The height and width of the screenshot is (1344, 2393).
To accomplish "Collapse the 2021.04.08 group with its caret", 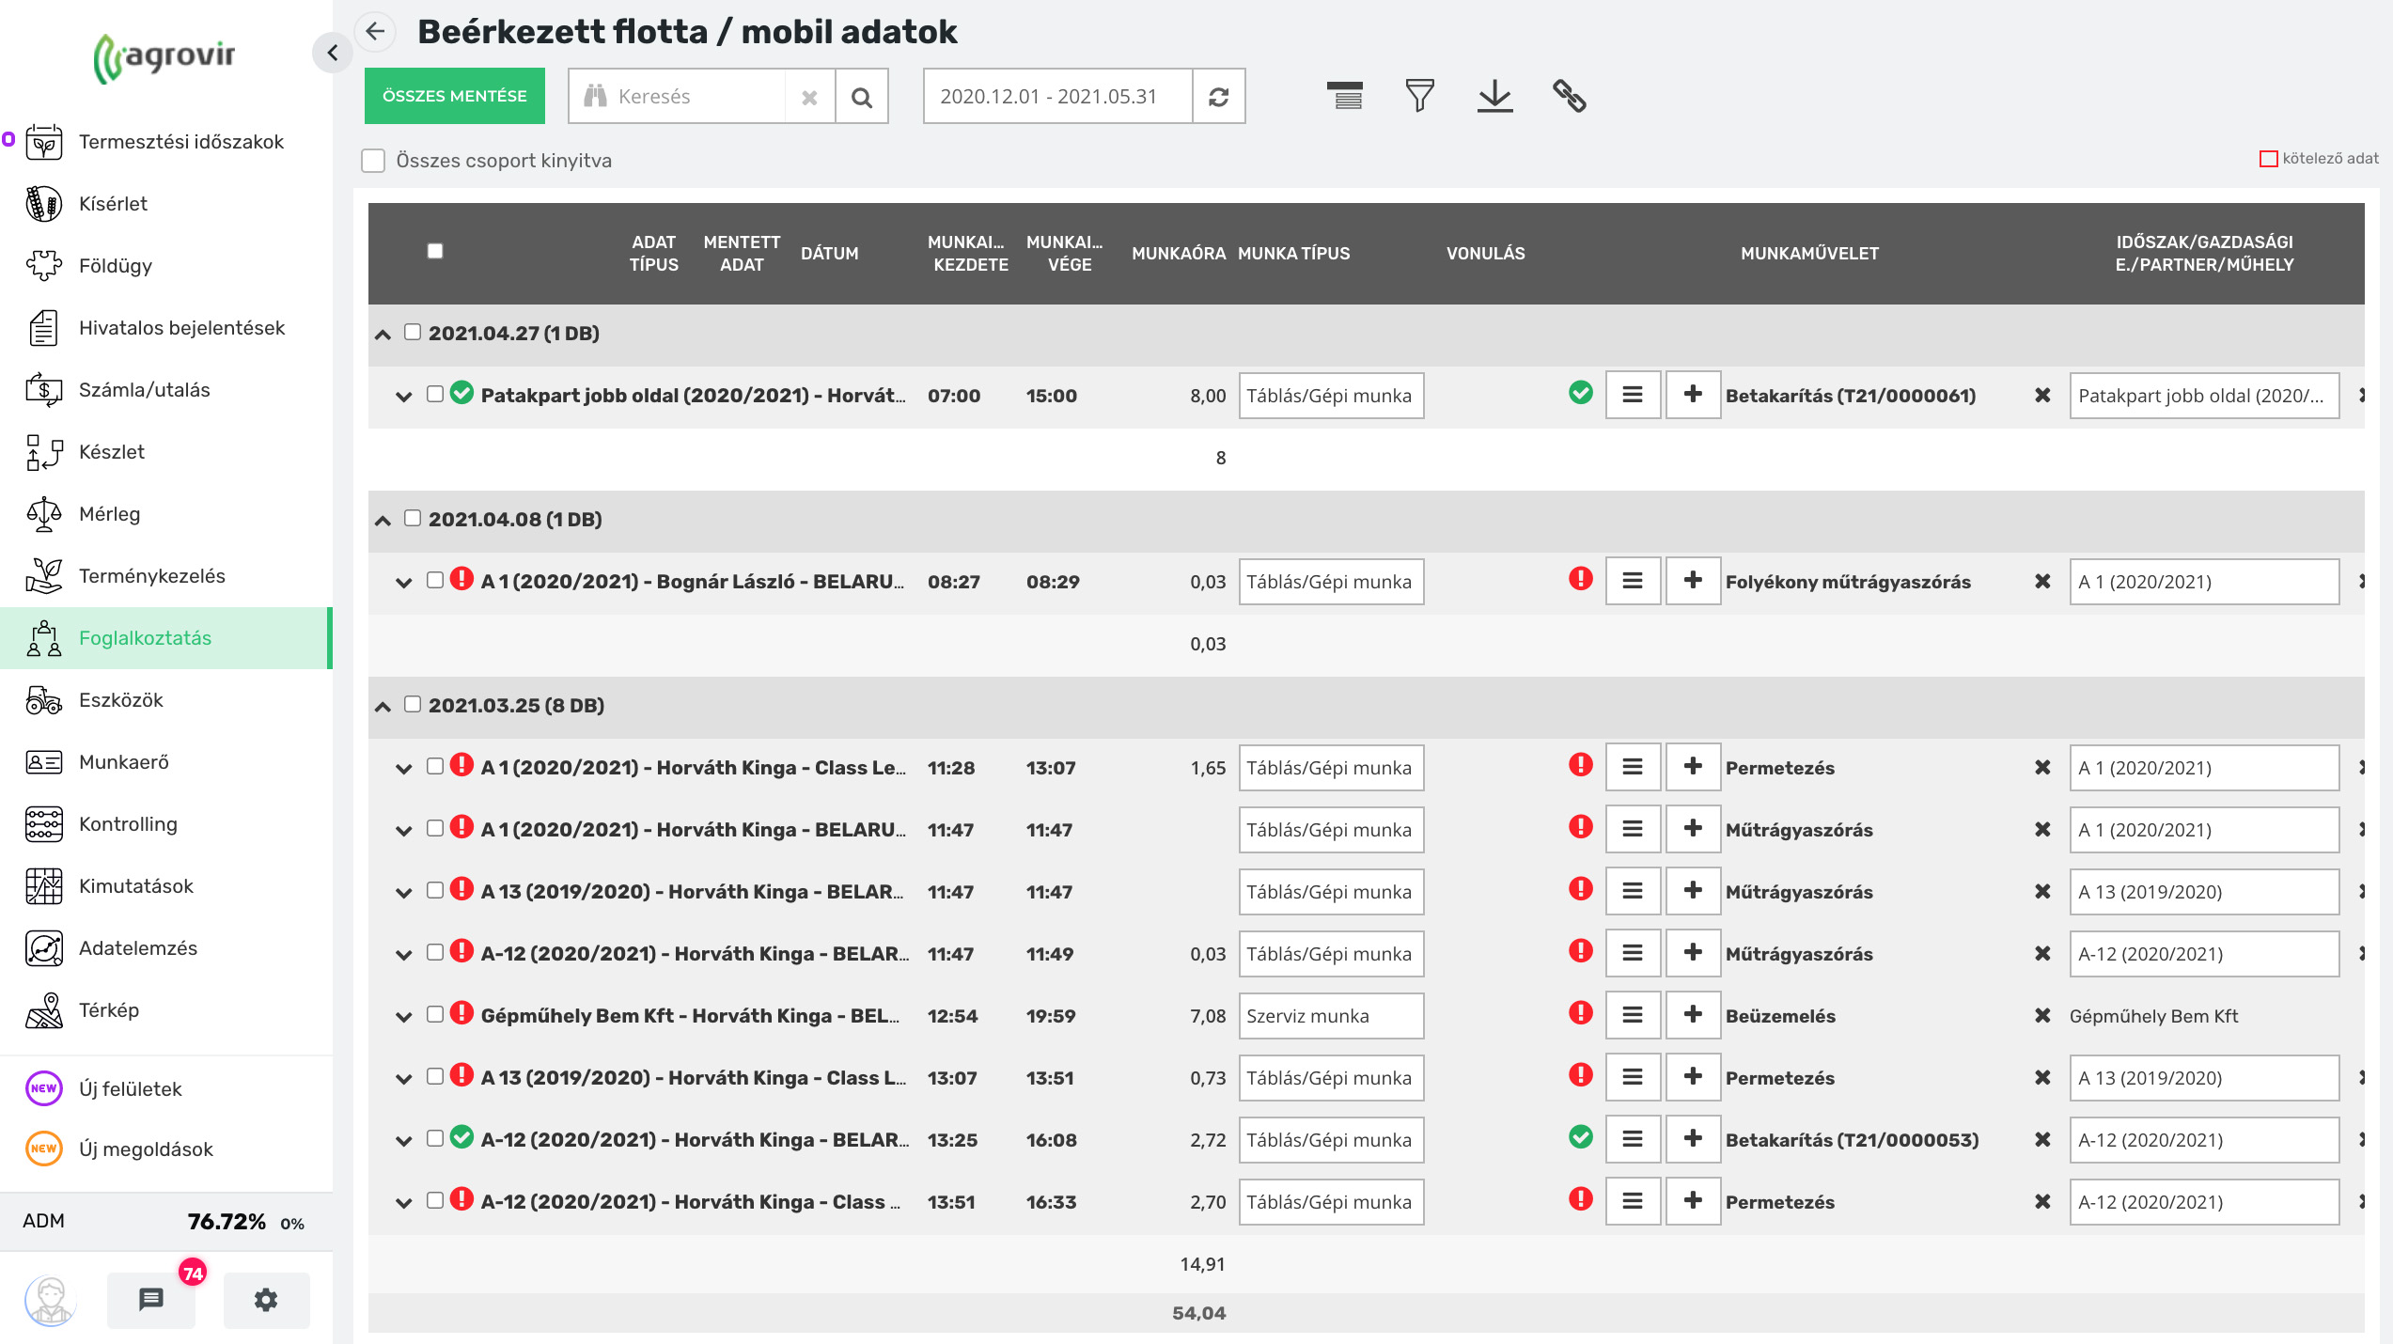I will point(383,521).
